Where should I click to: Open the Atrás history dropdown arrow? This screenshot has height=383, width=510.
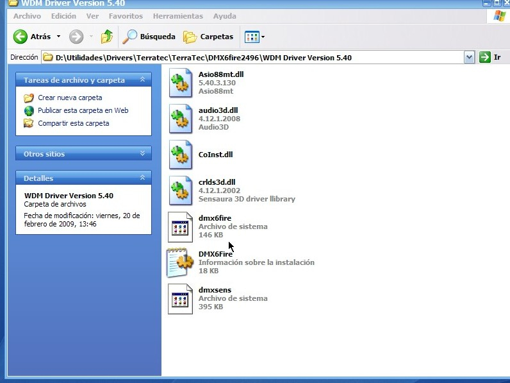point(58,37)
